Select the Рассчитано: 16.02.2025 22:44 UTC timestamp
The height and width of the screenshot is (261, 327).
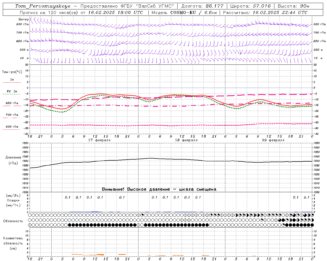pyautogui.click(x=265, y=12)
